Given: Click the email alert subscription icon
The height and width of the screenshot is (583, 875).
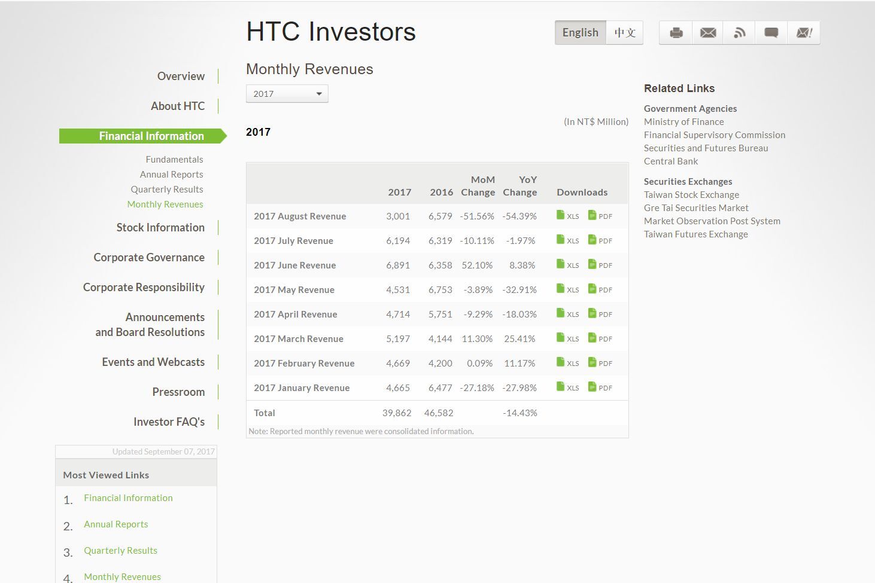Looking at the screenshot, I should point(804,33).
